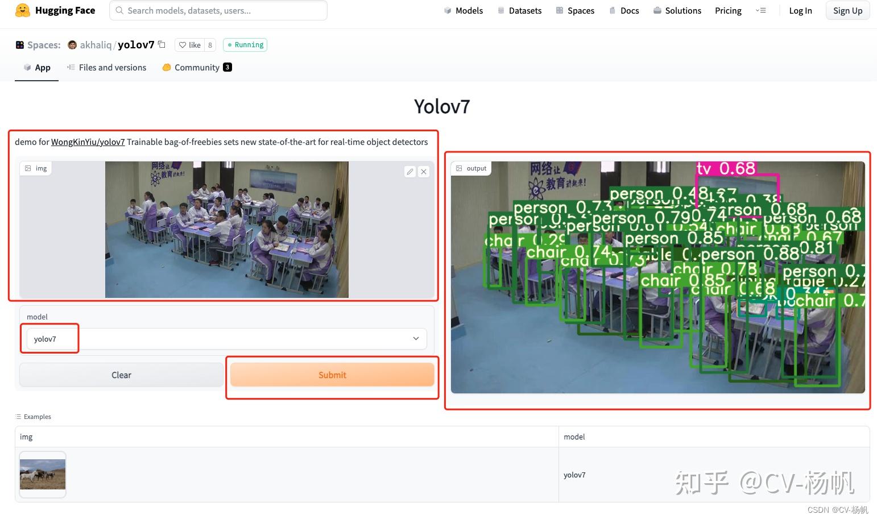Click the edit pencil icon on the input image
Image resolution: width=877 pixels, height=519 pixels.
point(410,171)
